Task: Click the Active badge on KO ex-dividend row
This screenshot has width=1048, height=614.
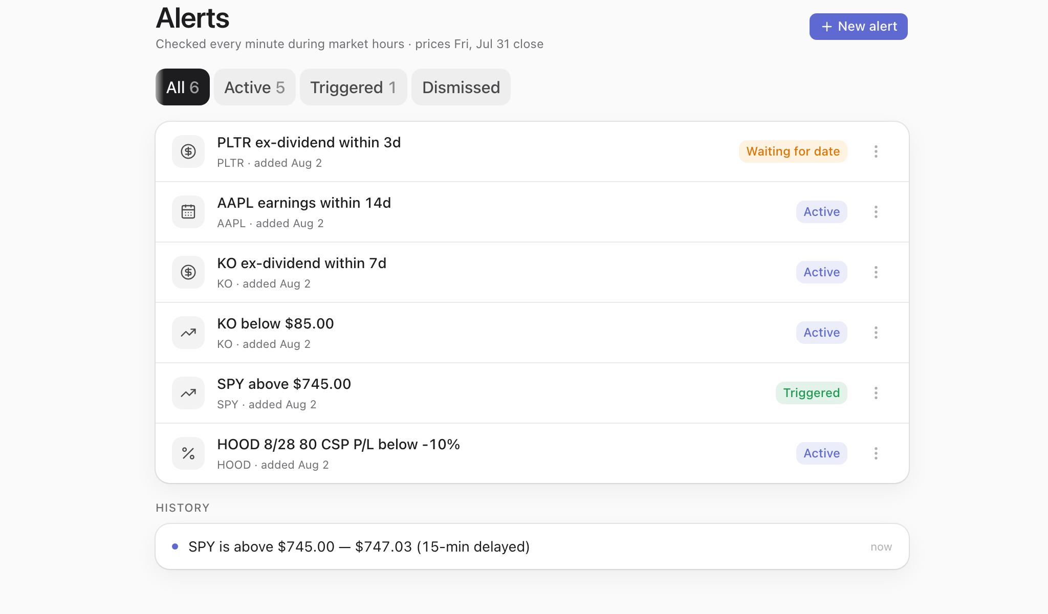Action: 822,272
